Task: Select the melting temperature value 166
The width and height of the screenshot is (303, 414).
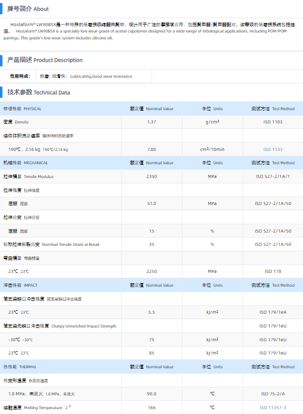Action: (151, 408)
